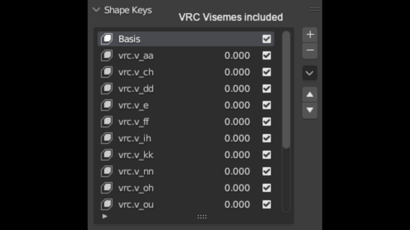Screen dimensions: 410x230
Task: Expand the list filter options triangle
Action: pos(105,216)
